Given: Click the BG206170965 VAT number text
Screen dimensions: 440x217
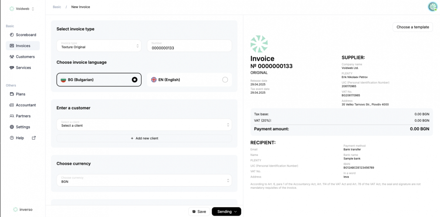Looking at the screenshot, I should pyautogui.click(x=351, y=95).
